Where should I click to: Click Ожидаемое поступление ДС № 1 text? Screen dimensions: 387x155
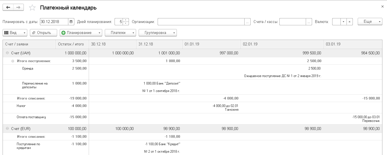click(282, 76)
